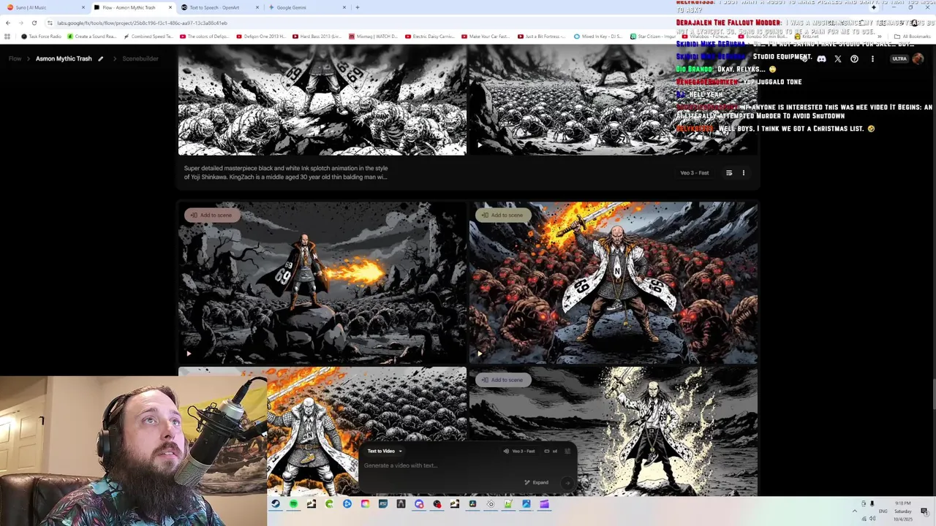Image resolution: width=936 pixels, height=526 pixels.
Task: Open Flow header three-dot menu
Action: pos(872,58)
